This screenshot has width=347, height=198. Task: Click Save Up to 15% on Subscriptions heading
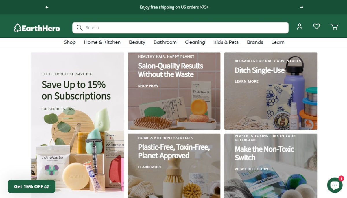click(76, 90)
